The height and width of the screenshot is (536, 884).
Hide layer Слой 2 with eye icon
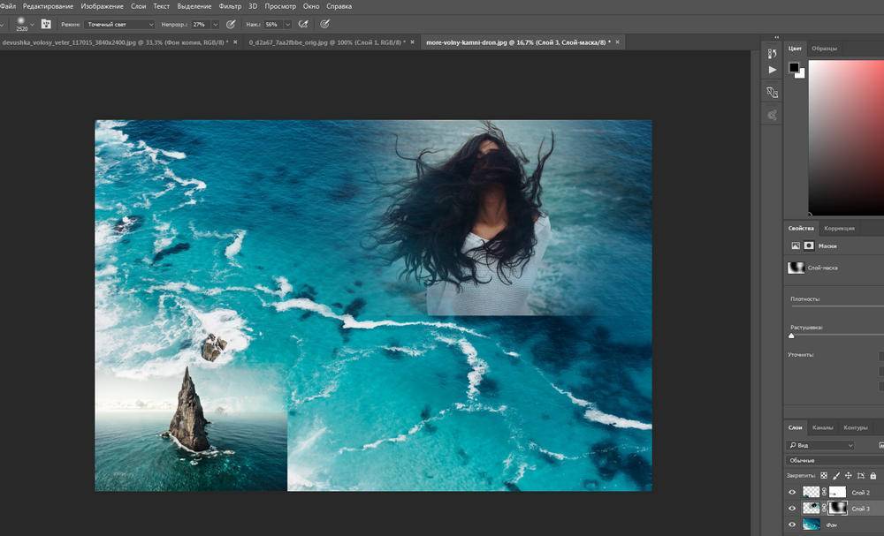(792, 492)
